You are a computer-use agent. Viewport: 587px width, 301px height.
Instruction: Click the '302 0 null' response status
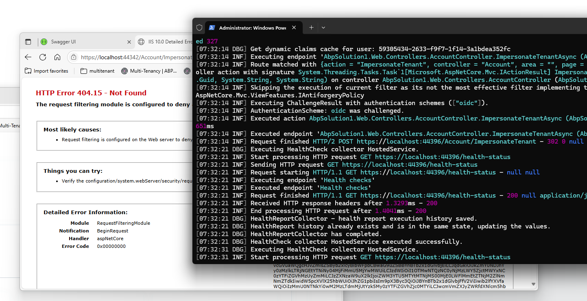(x=565, y=142)
